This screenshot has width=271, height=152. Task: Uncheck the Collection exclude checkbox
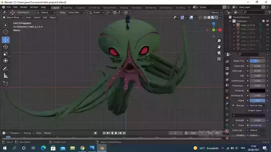263,21
